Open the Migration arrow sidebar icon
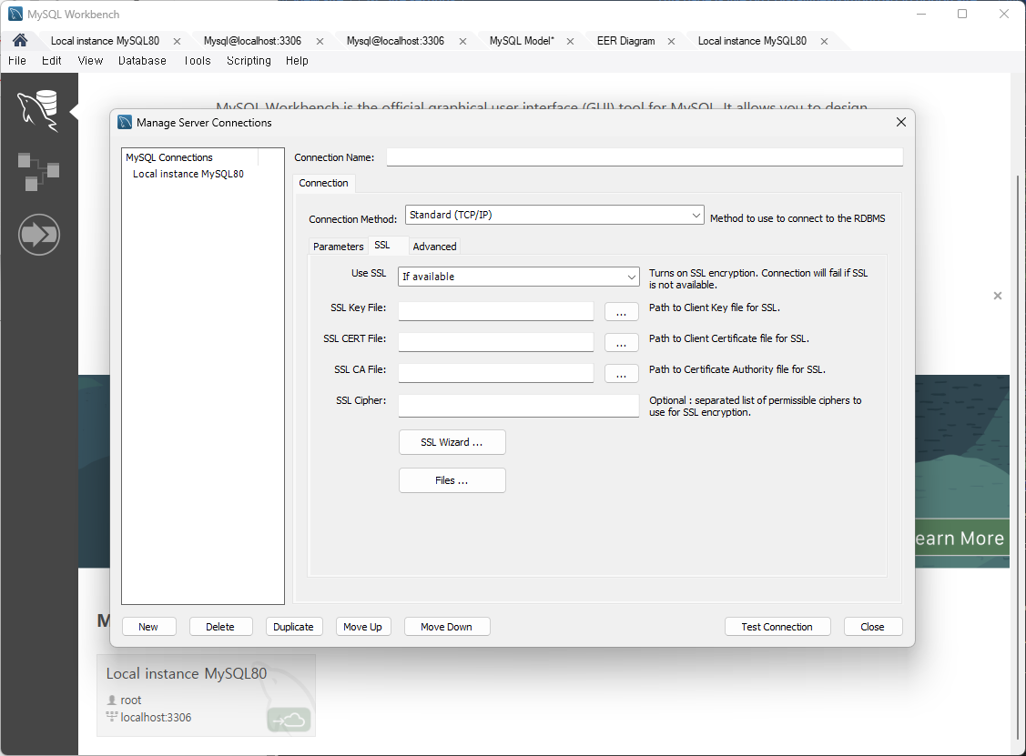 coord(38,234)
